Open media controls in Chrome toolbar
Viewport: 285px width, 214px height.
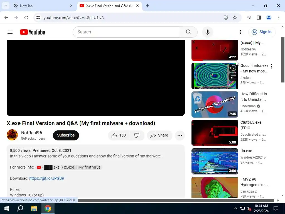249,18
